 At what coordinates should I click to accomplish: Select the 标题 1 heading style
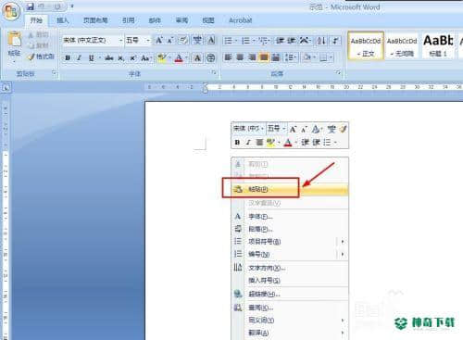[x=438, y=45]
